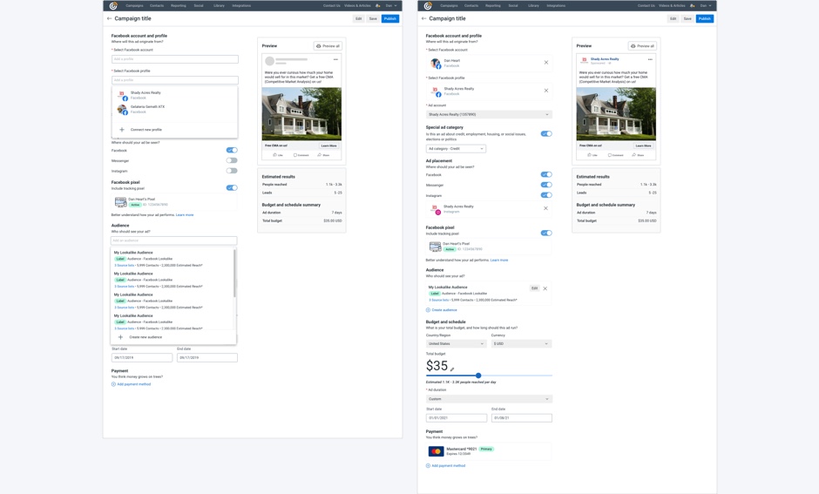Open Integrations menu in right mockup
The image size is (819, 494).
(556, 6)
